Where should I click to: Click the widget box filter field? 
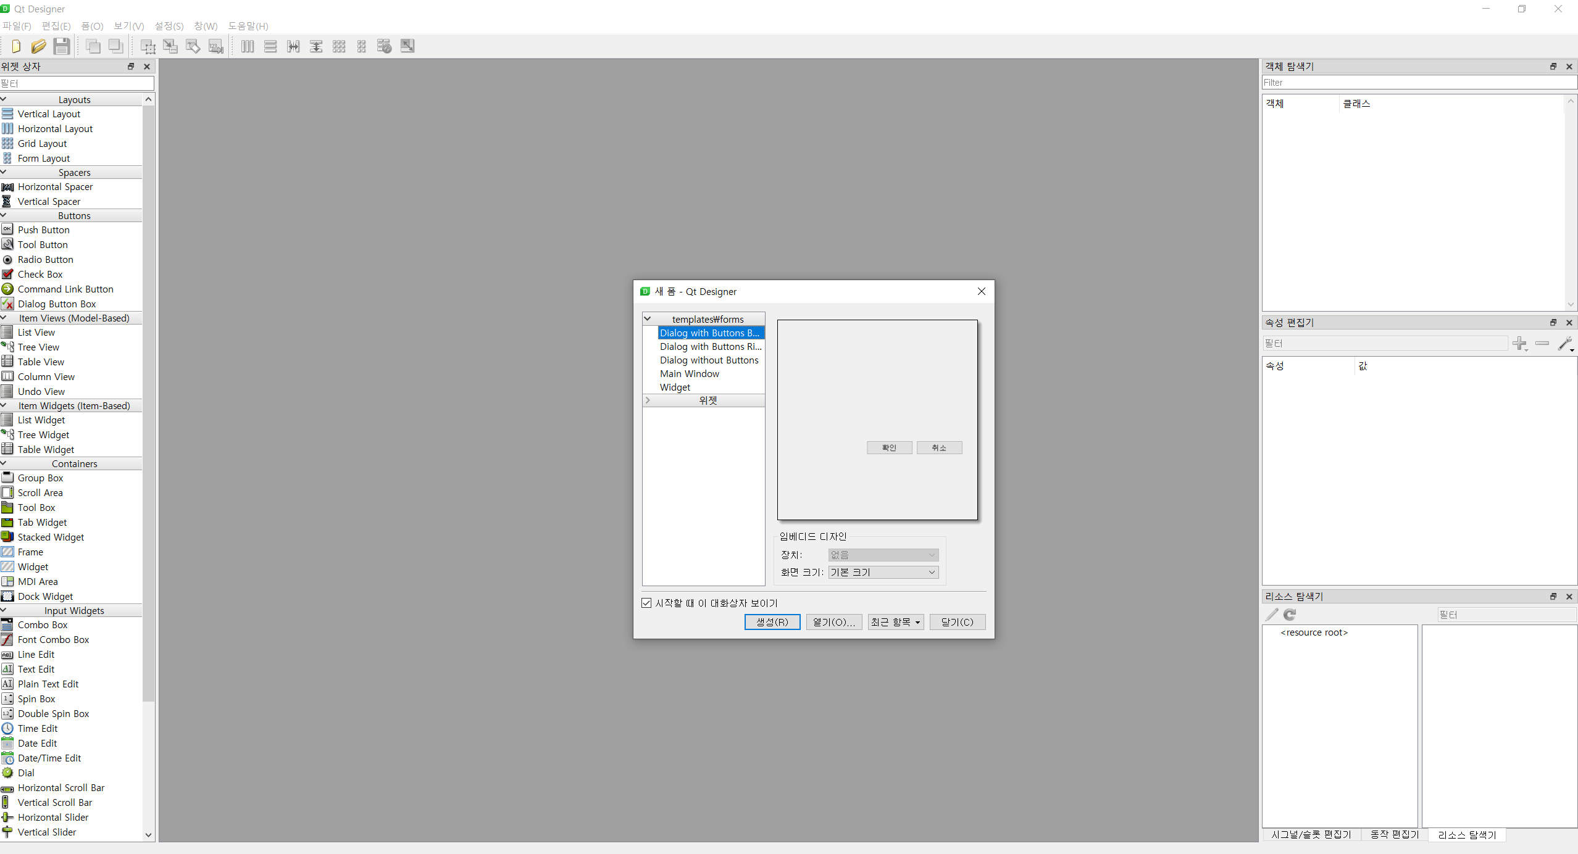click(77, 83)
